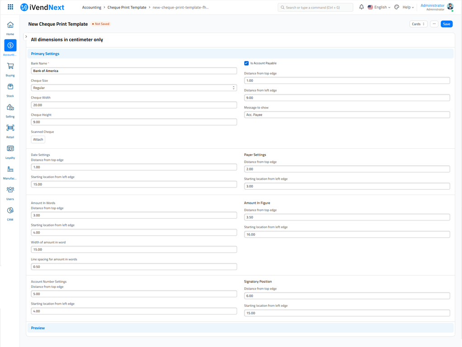Click the notifications bell icon
The image size is (462, 347).
361,7
